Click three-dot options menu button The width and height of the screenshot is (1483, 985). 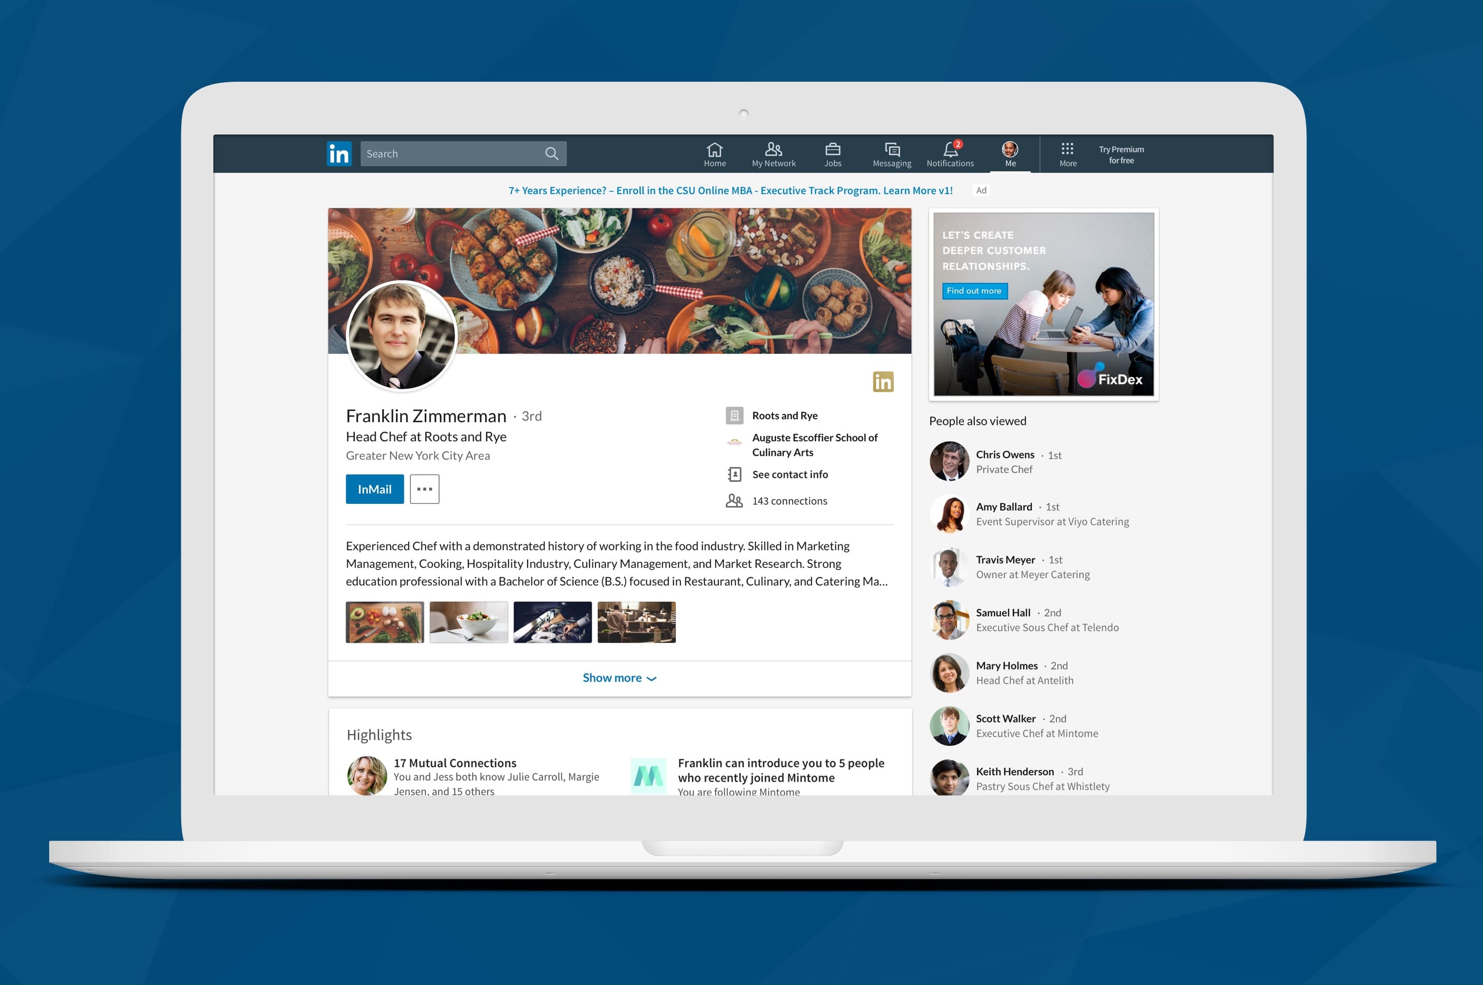coord(425,488)
